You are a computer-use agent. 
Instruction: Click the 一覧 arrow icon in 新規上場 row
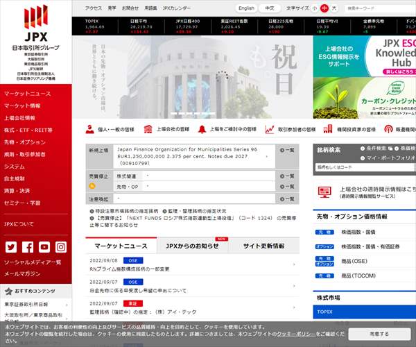click(x=282, y=150)
